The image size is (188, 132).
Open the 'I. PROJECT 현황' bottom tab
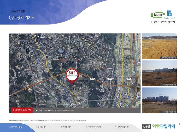click(16, 127)
